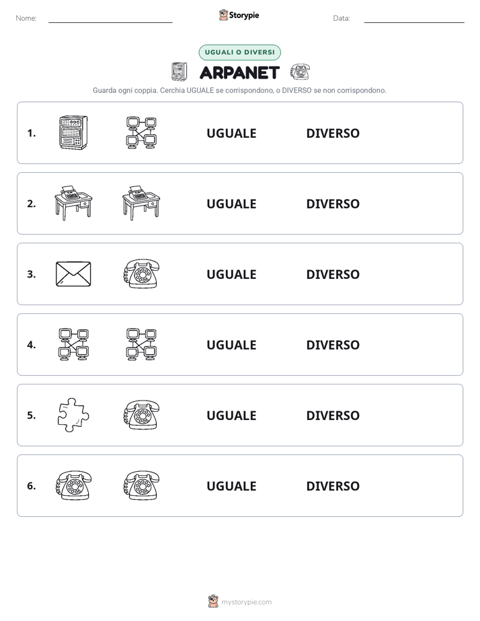Select the puzzle piece icon in row 5
Viewport: 480px width, 621px height.
(73, 415)
